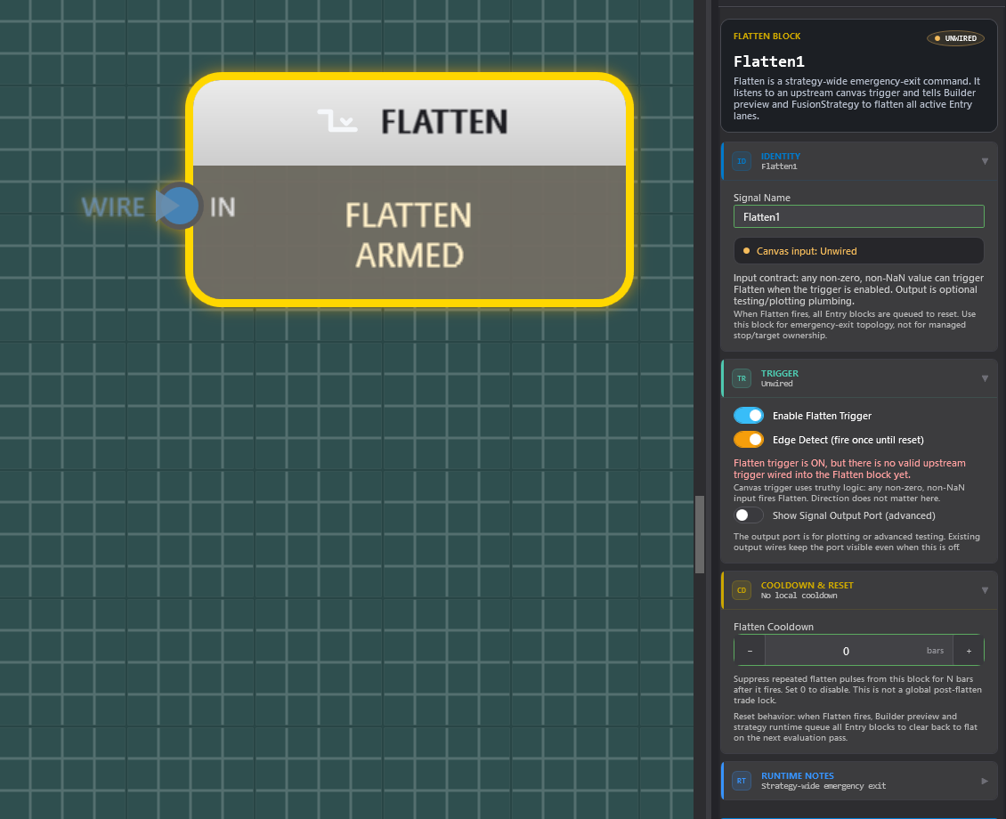Decrease Flatten Cooldown with minus button

[750, 651]
